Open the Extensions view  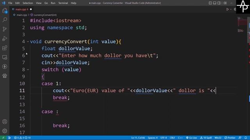5,48
